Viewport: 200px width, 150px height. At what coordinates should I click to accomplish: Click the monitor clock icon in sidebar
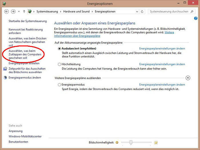5,69
